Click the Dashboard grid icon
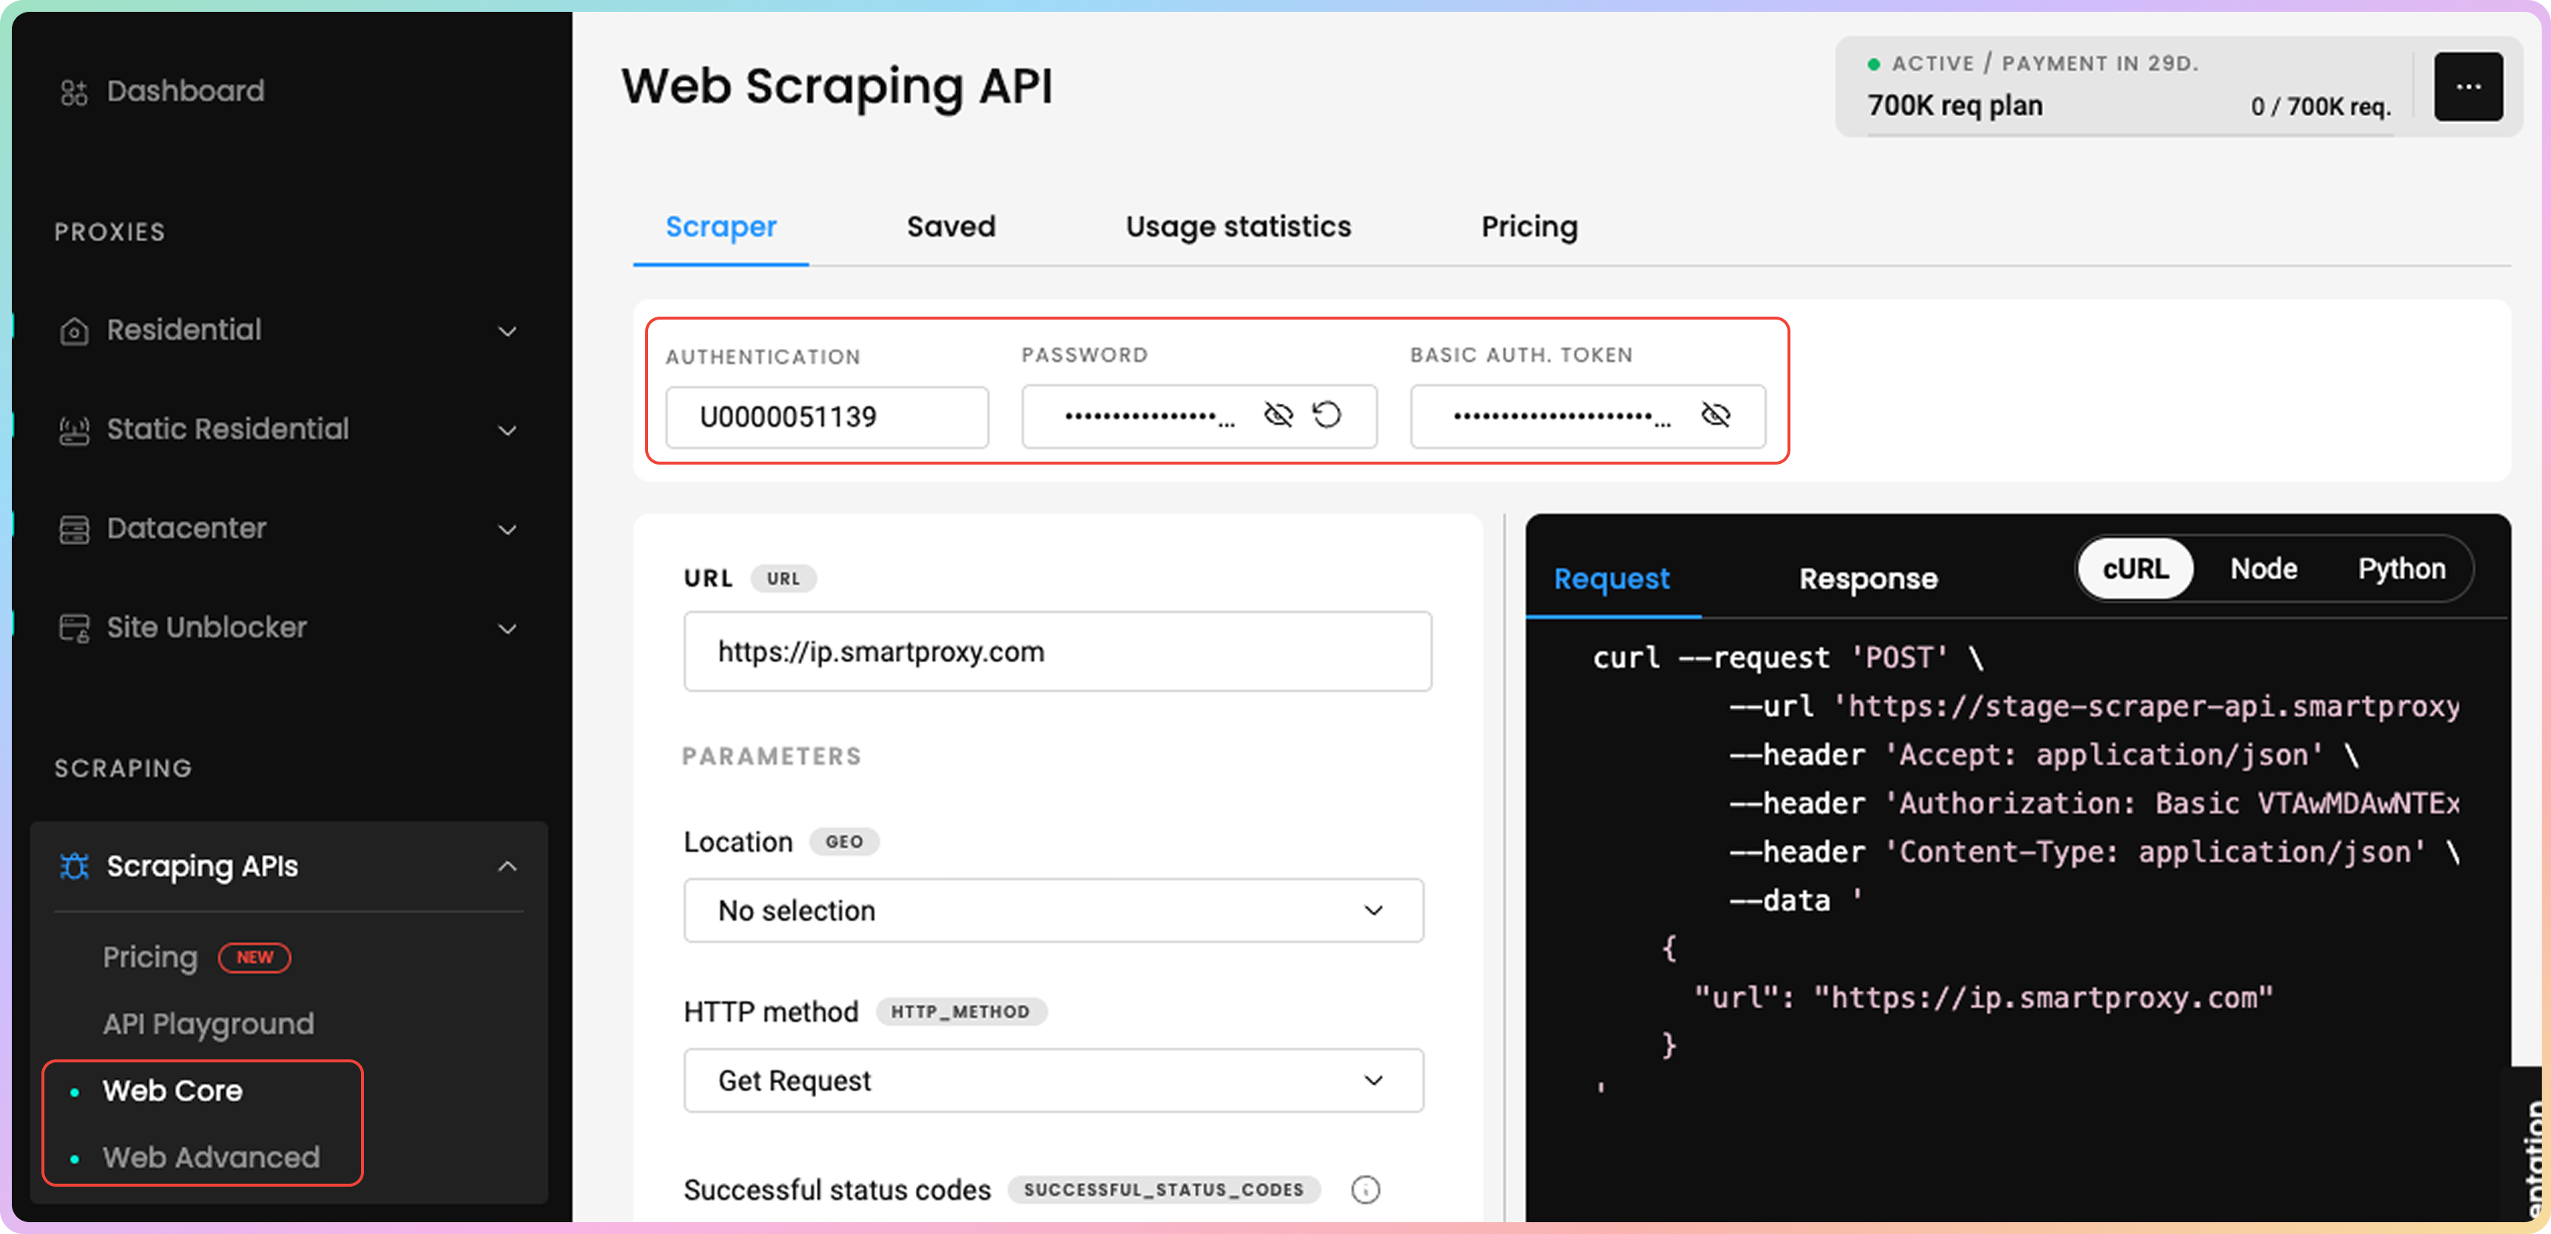Image resolution: width=2551 pixels, height=1234 pixels. pyautogui.click(x=74, y=92)
